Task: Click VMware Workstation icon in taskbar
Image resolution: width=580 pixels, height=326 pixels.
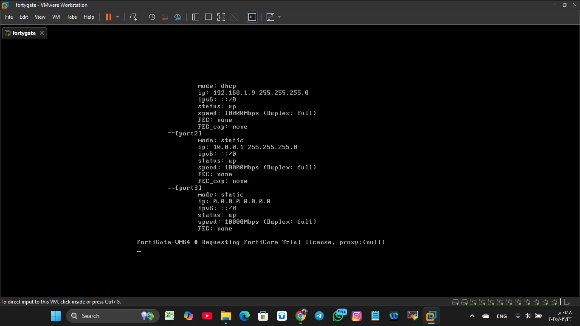Action: pos(431,316)
